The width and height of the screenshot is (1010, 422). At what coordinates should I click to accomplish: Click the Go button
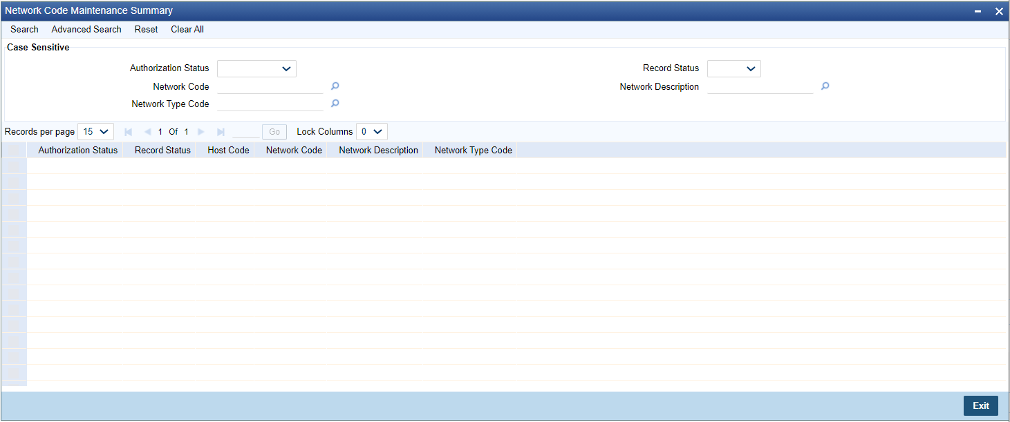pyautogui.click(x=274, y=131)
